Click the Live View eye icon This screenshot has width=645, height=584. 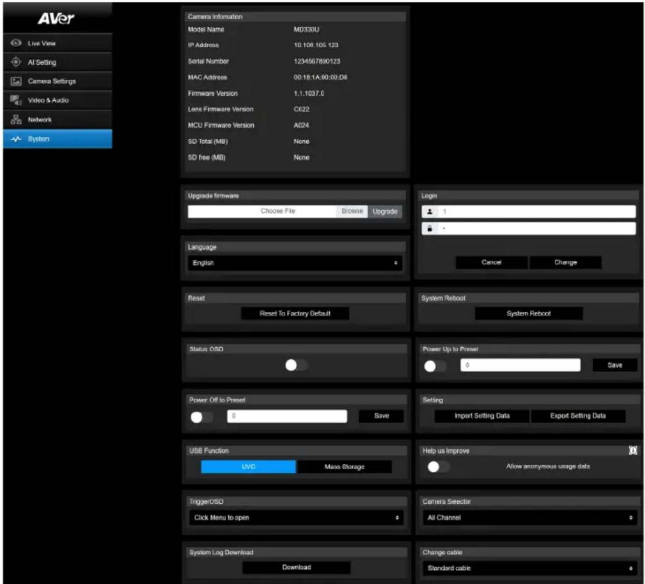coord(16,43)
